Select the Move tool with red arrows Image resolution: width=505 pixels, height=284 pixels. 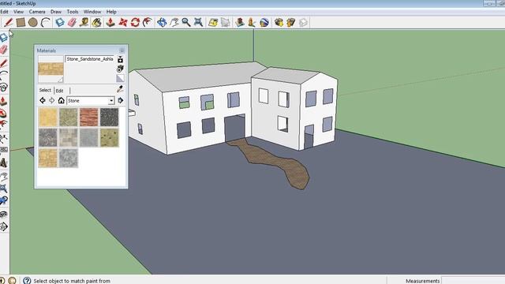click(123, 23)
